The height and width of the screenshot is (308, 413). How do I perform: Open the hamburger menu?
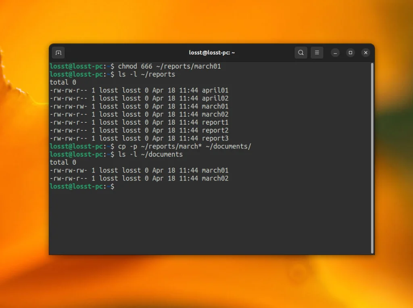[x=317, y=53]
